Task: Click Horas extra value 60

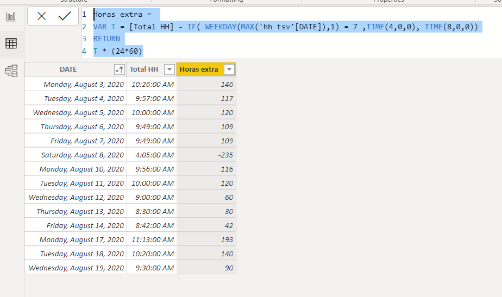Action: tap(206, 197)
